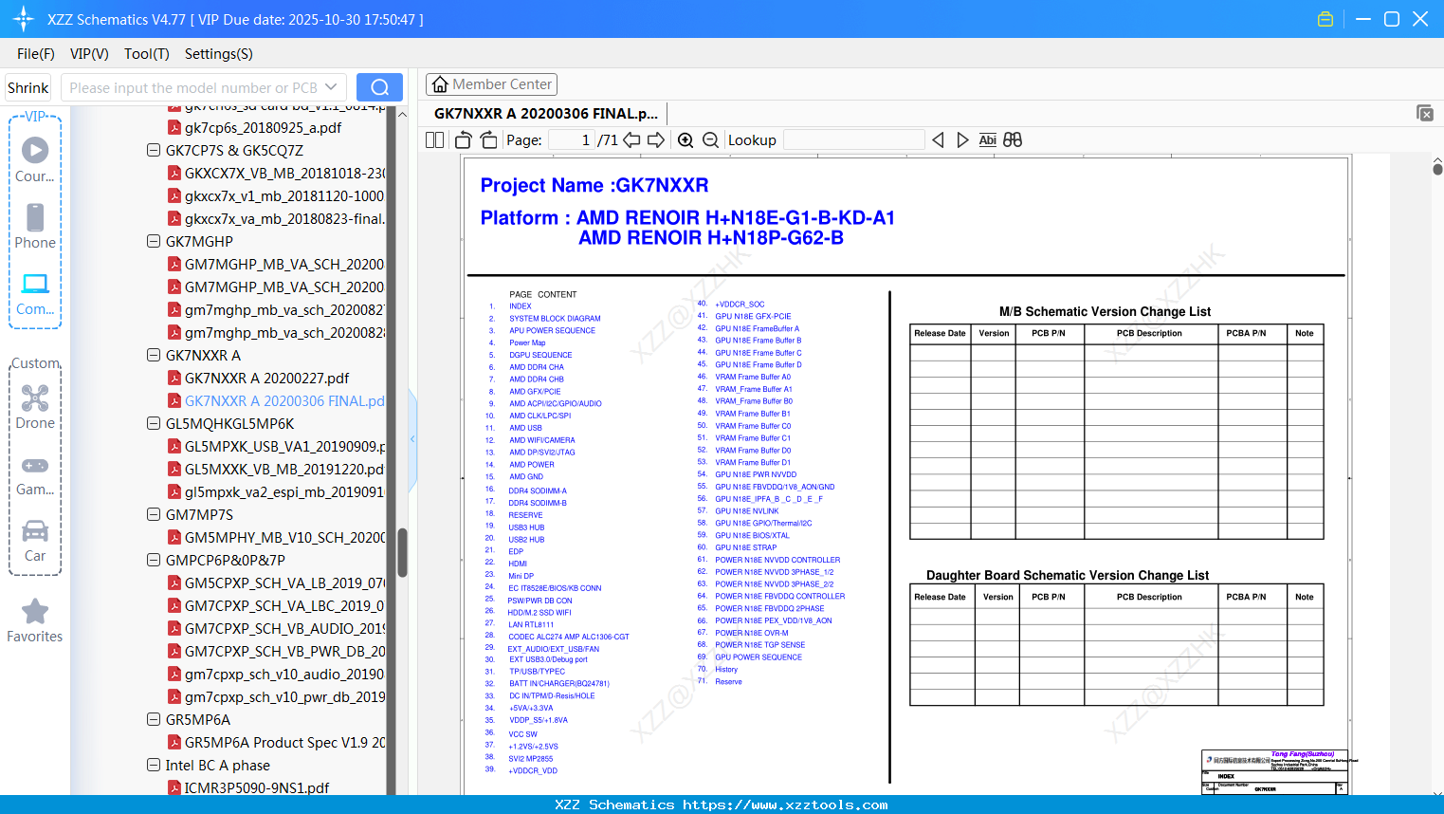Open gl5mpxk_va2_espi_mb file
This screenshot has height=814, width=1444.
[x=284, y=491]
